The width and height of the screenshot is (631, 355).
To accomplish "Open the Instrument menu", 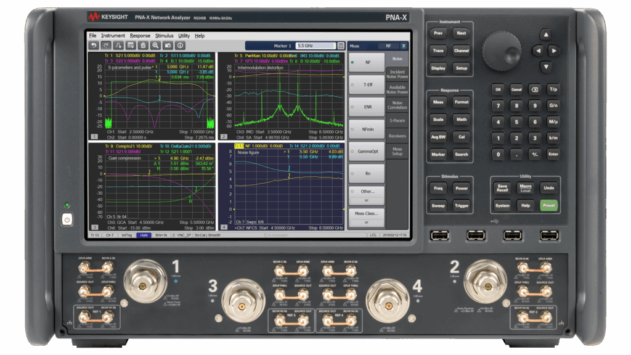I will [x=113, y=35].
